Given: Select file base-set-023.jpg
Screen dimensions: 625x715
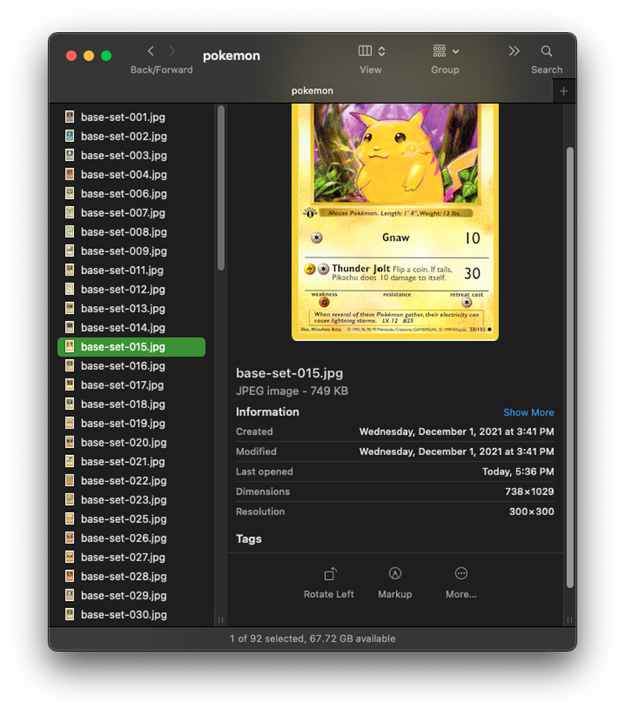Looking at the screenshot, I should coord(131,500).
